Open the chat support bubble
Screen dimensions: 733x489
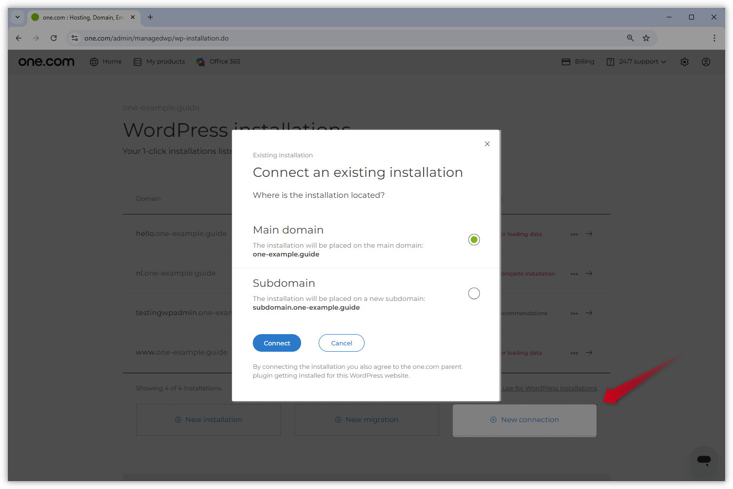[x=704, y=460]
